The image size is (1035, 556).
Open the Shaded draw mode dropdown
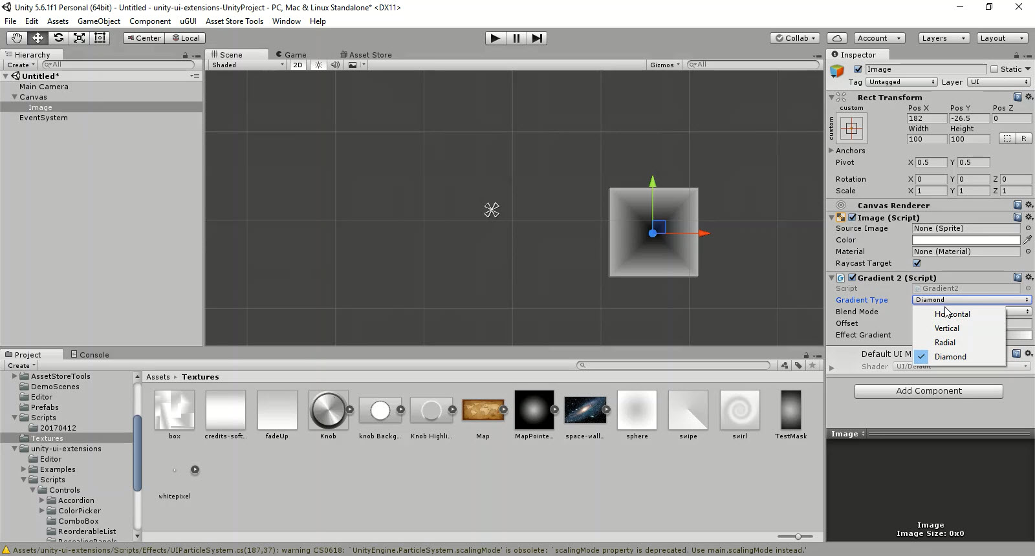tap(248, 65)
